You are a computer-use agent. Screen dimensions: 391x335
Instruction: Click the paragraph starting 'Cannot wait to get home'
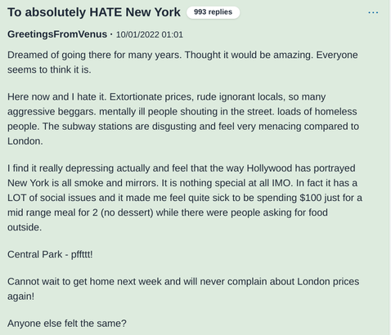183,288
